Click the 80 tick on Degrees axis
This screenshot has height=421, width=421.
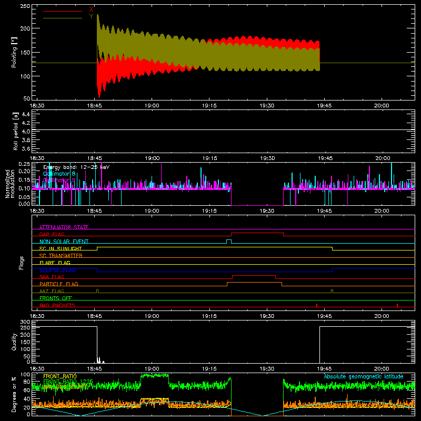coord(27,382)
